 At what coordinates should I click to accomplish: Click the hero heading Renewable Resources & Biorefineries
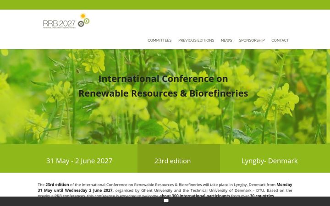[x=163, y=93]
